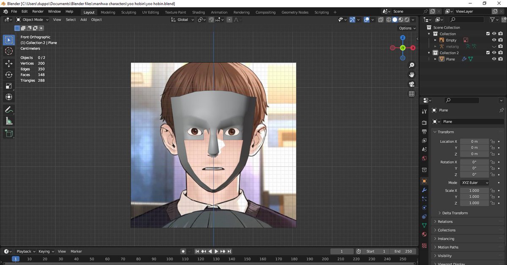Select the Transform tool

[x=8, y=97]
